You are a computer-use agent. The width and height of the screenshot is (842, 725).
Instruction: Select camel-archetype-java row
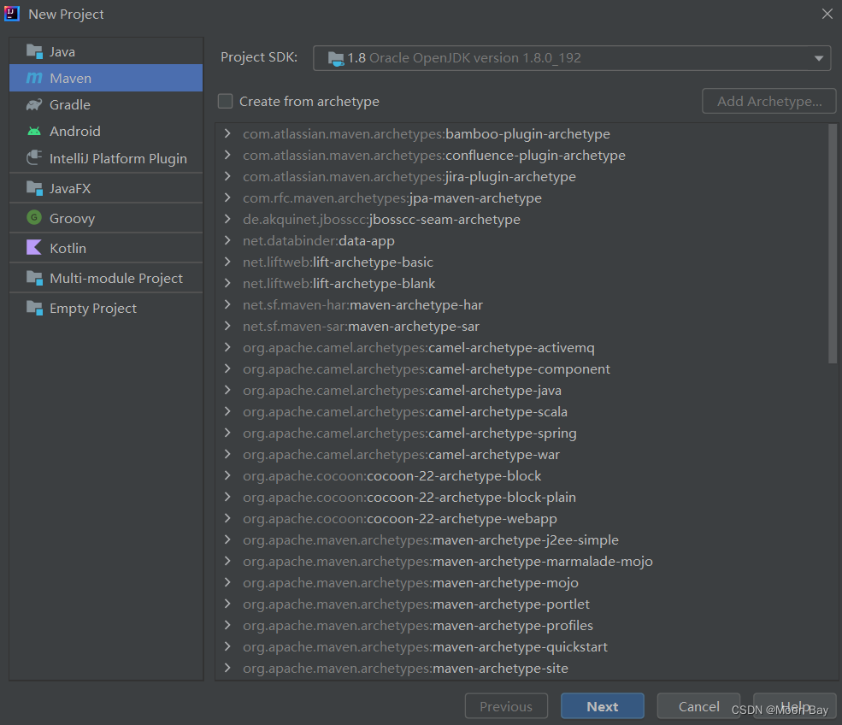tap(521, 391)
